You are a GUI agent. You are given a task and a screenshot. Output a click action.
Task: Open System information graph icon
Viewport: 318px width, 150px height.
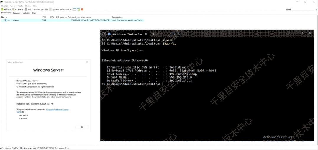[50, 9]
